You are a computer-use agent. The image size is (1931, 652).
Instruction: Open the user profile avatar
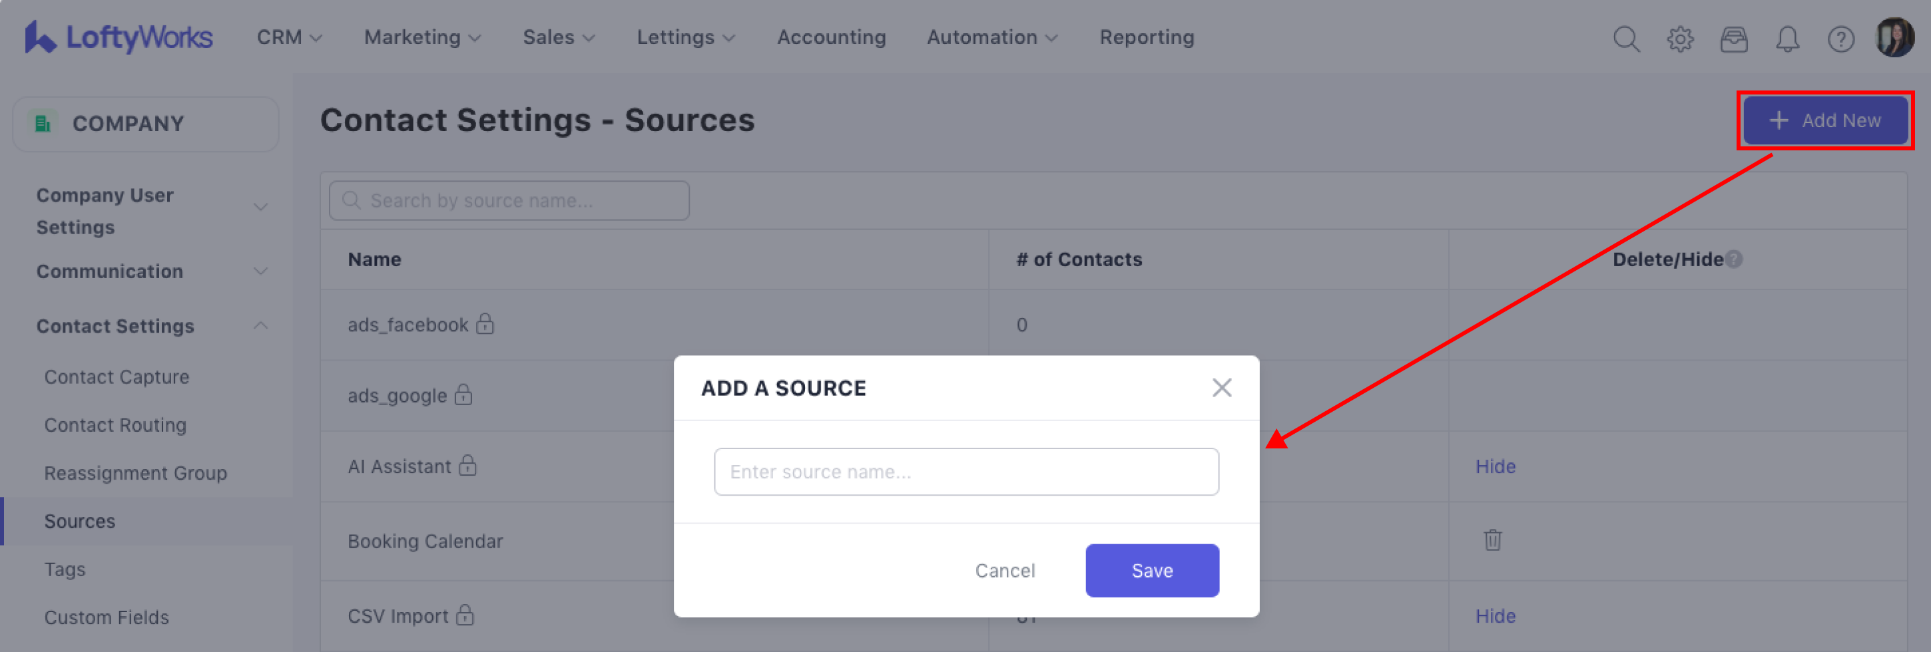pyautogui.click(x=1894, y=37)
